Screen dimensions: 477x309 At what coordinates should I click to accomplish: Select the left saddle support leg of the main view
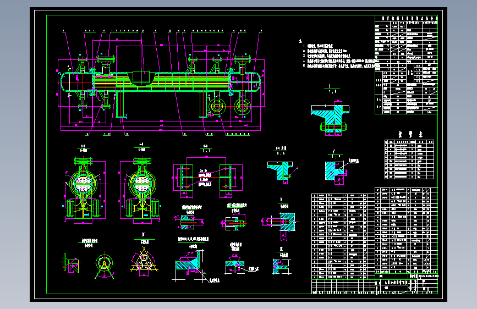point(120,104)
